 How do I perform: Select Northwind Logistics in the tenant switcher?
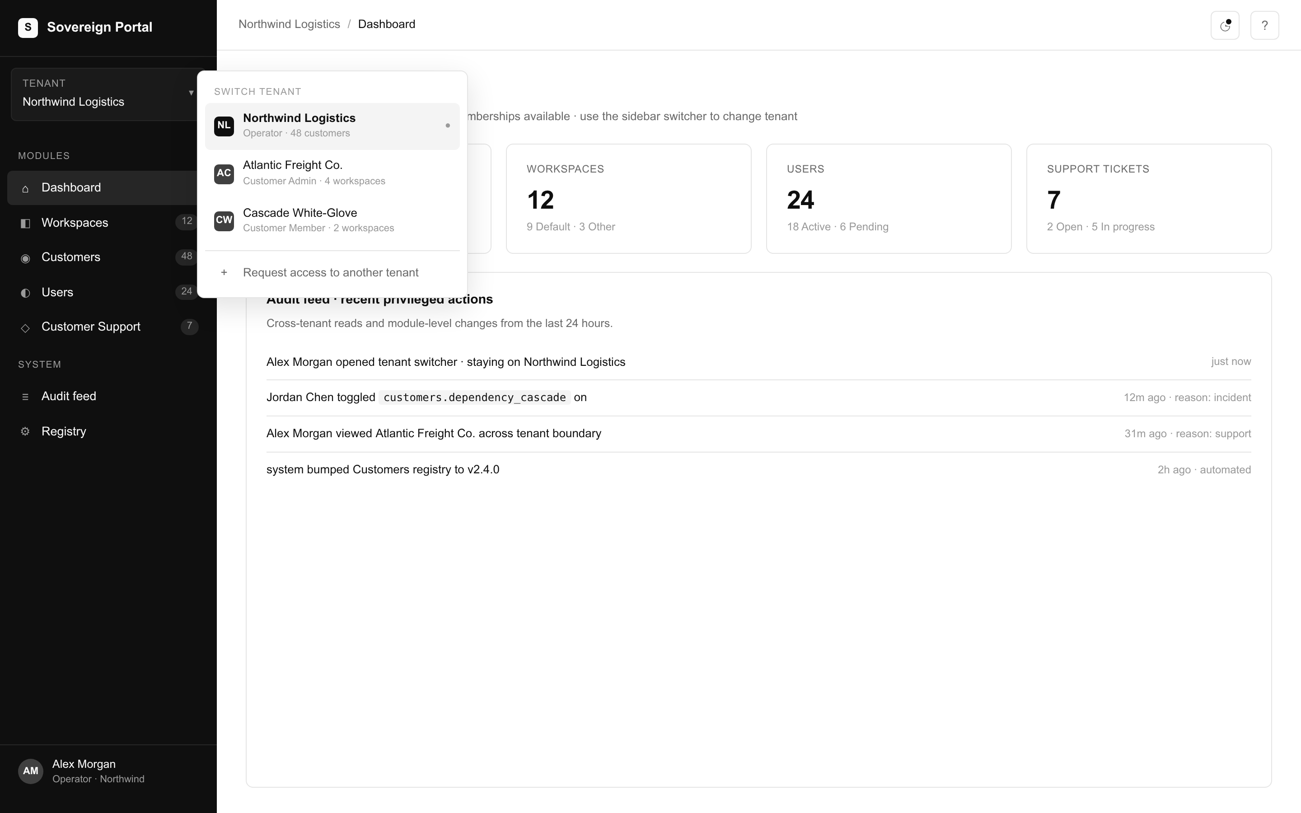(x=332, y=126)
